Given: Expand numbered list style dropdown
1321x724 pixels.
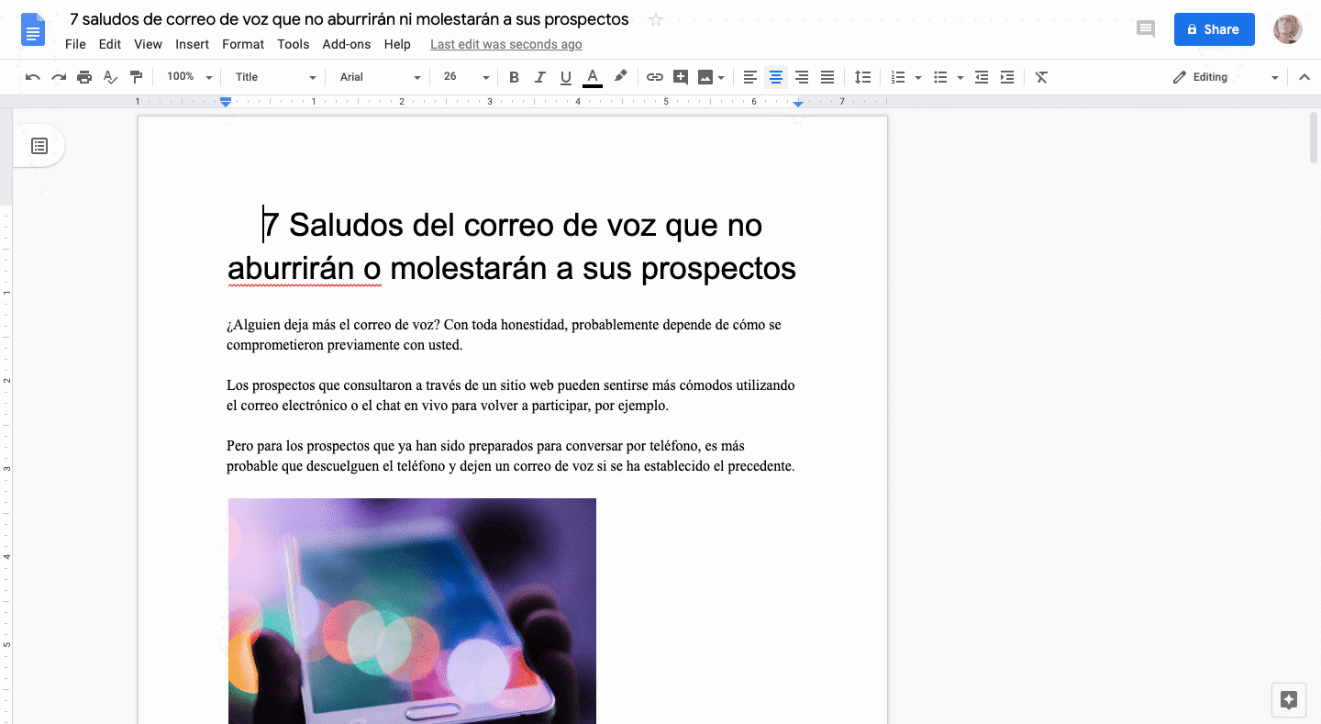Looking at the screenshot, I should coord(918,77).
